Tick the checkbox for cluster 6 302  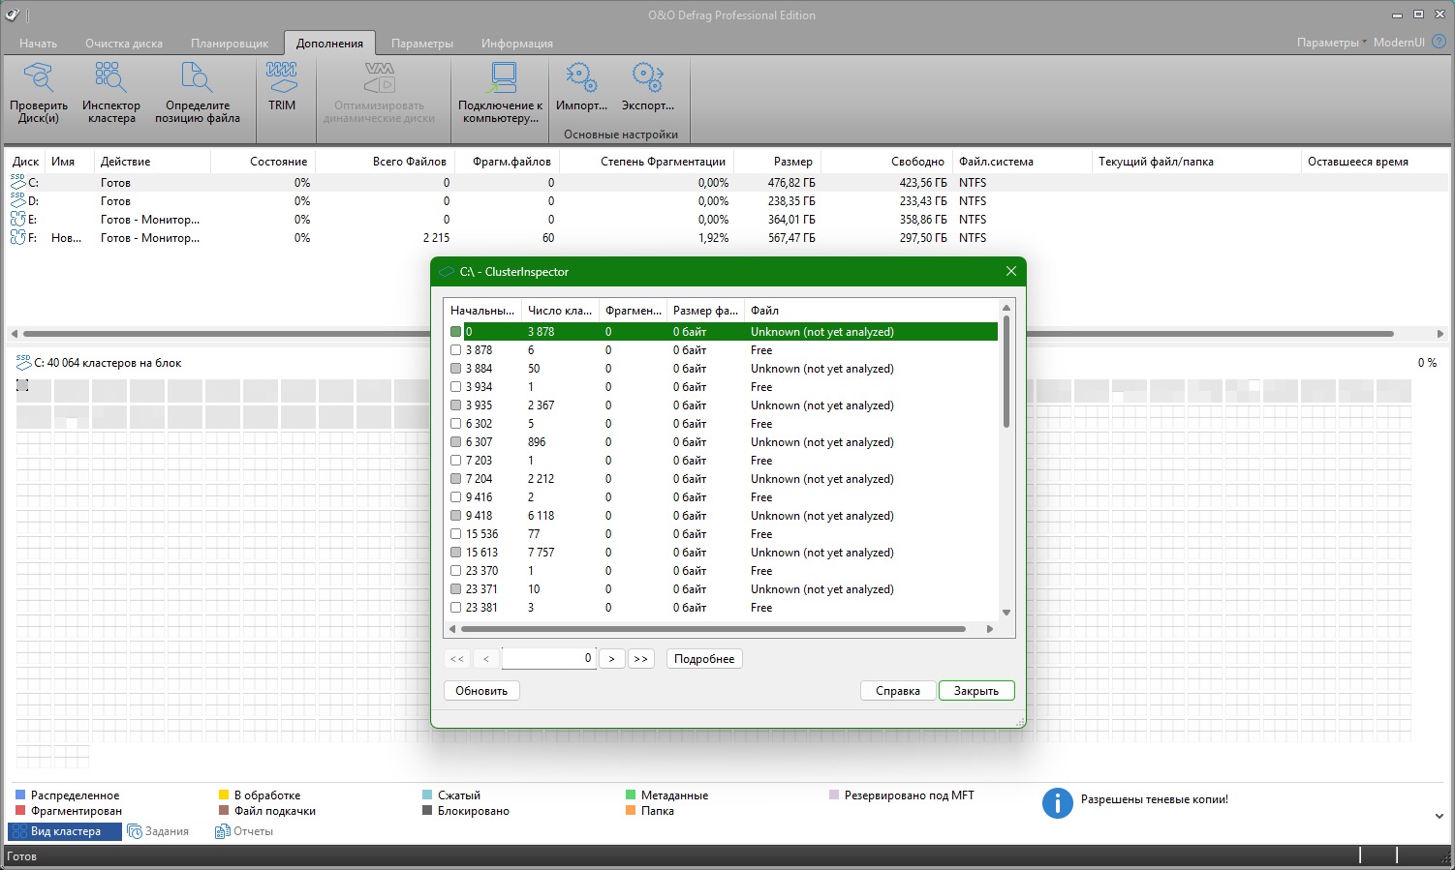point(455,424)
